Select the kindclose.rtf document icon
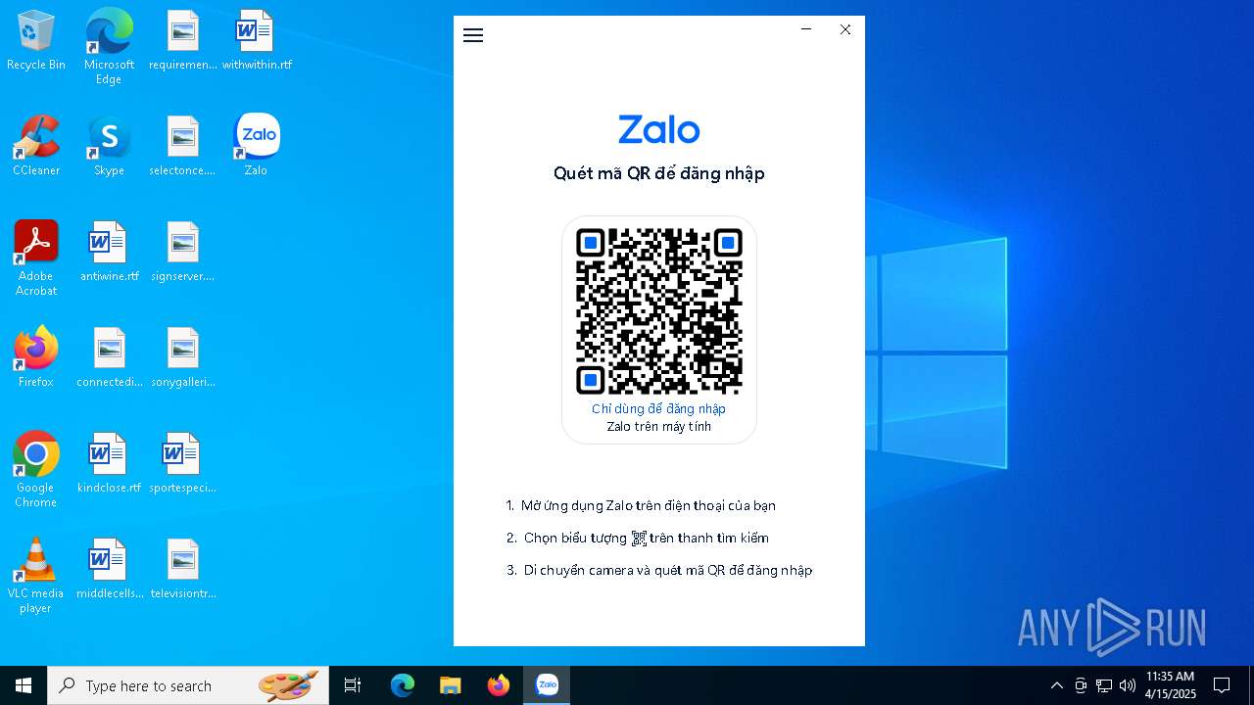 (x=109, y=463)
